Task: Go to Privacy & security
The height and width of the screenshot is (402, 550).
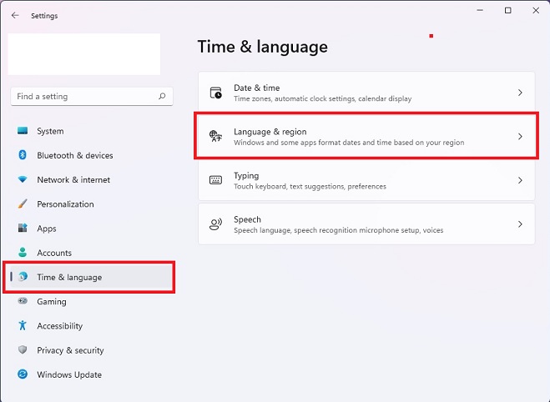Action: click(70, 350)
